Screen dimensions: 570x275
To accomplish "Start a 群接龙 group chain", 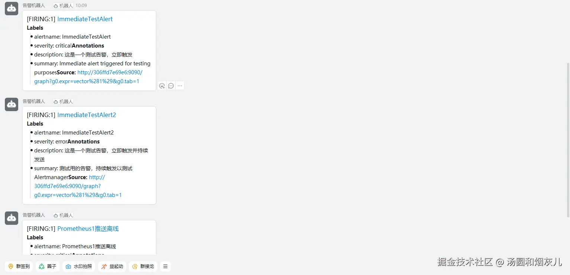I will (143, 266).
